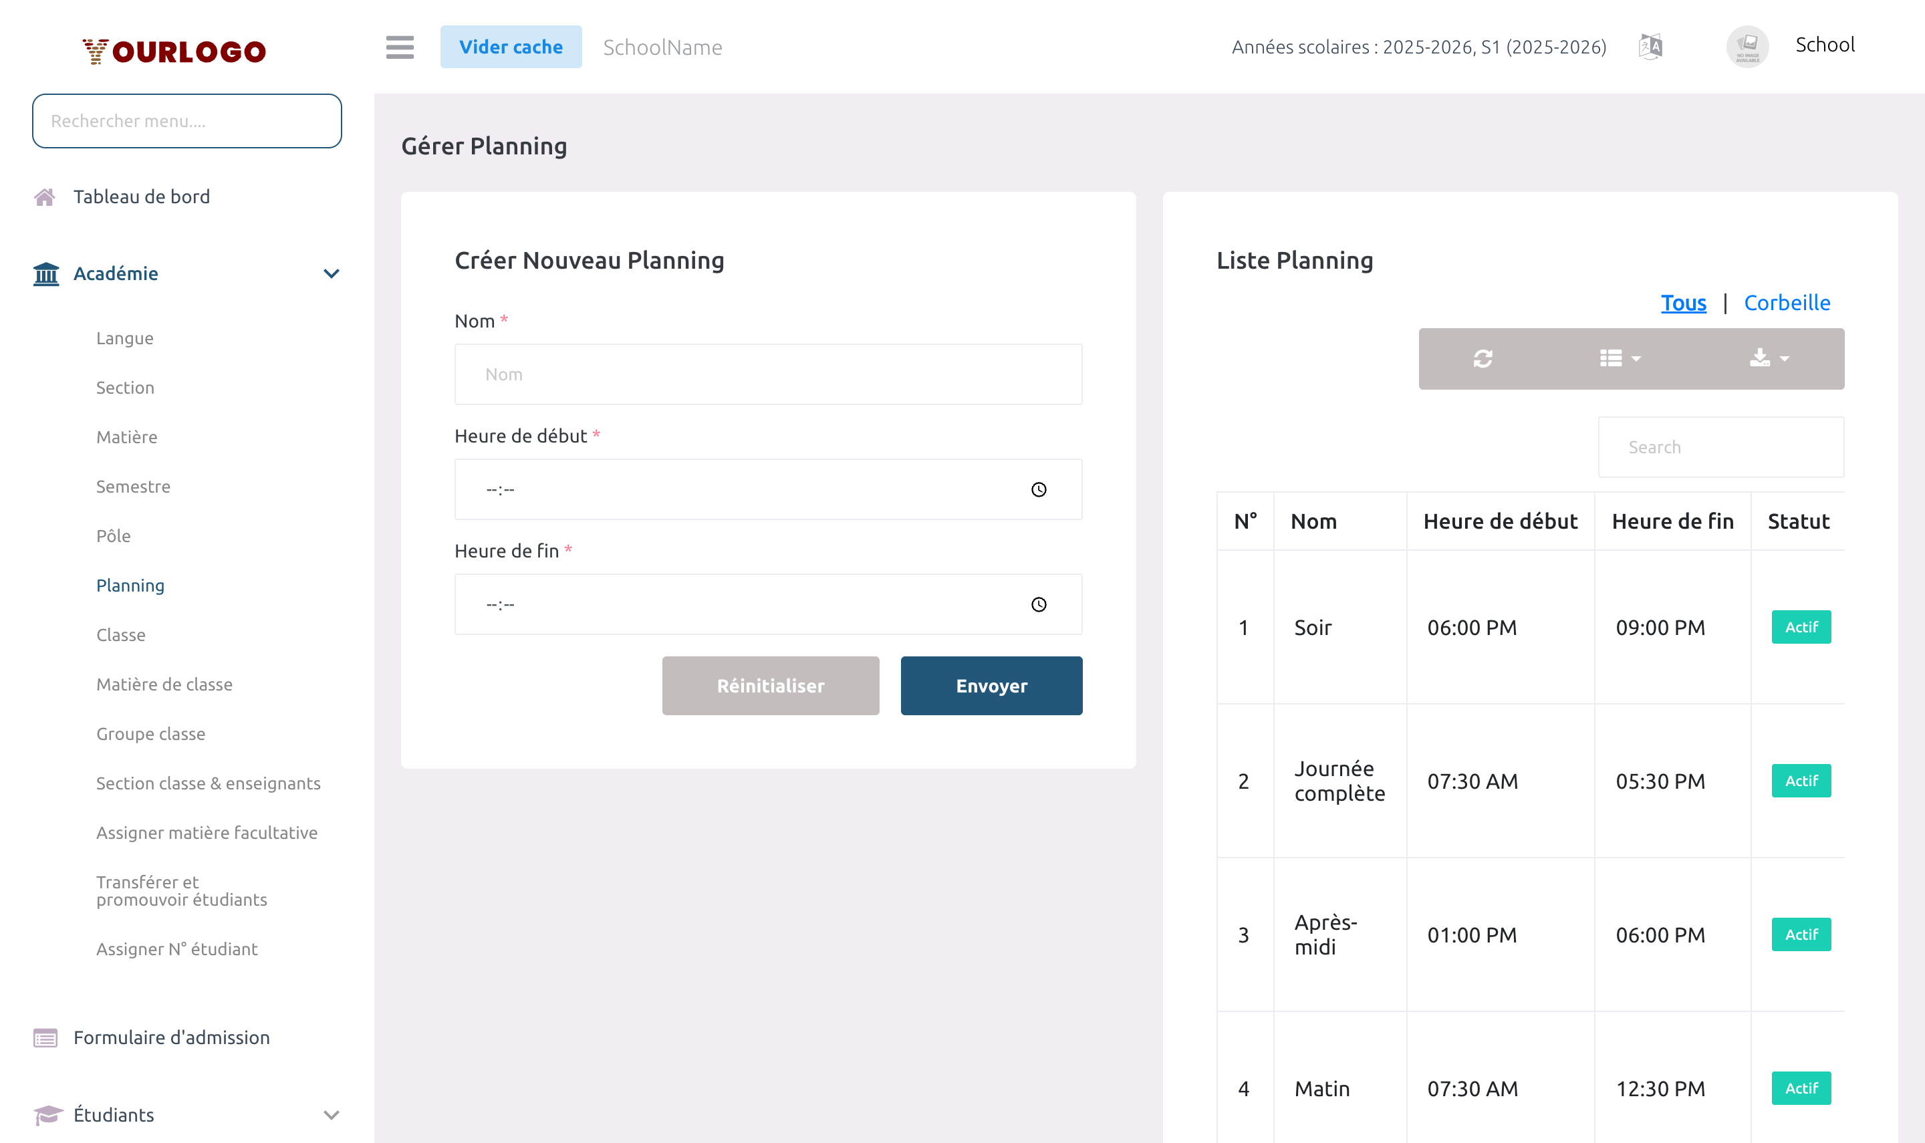This screenshot has height=1143, width=1925.
Task: Toggle Actif status for Journée complète
Action: coord(1801,780)
